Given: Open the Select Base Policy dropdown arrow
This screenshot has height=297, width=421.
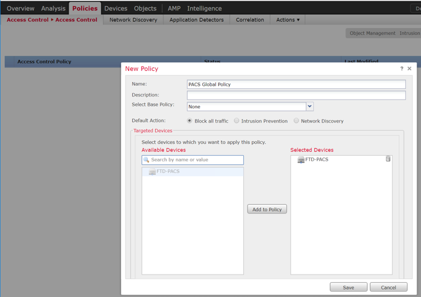Looking at the screenshot, I should 309,106.
